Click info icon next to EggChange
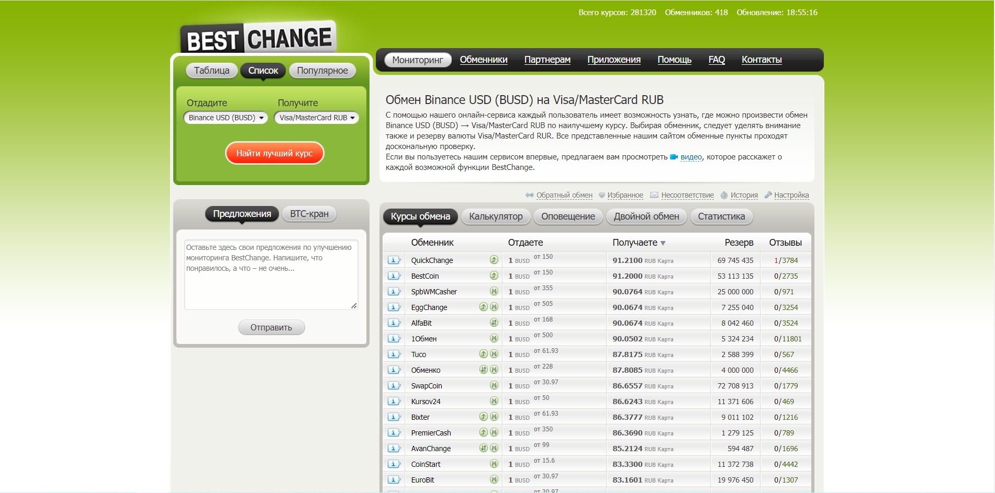Viewport: 995px width, 493px height. (x=394, y=307)
